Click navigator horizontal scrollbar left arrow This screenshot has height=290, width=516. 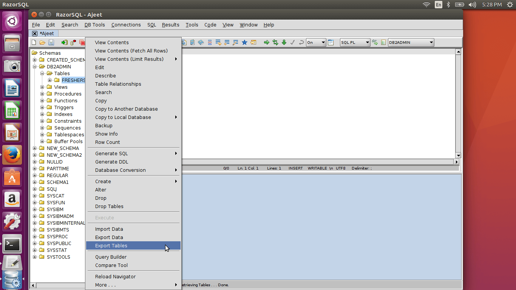(33, 285)
